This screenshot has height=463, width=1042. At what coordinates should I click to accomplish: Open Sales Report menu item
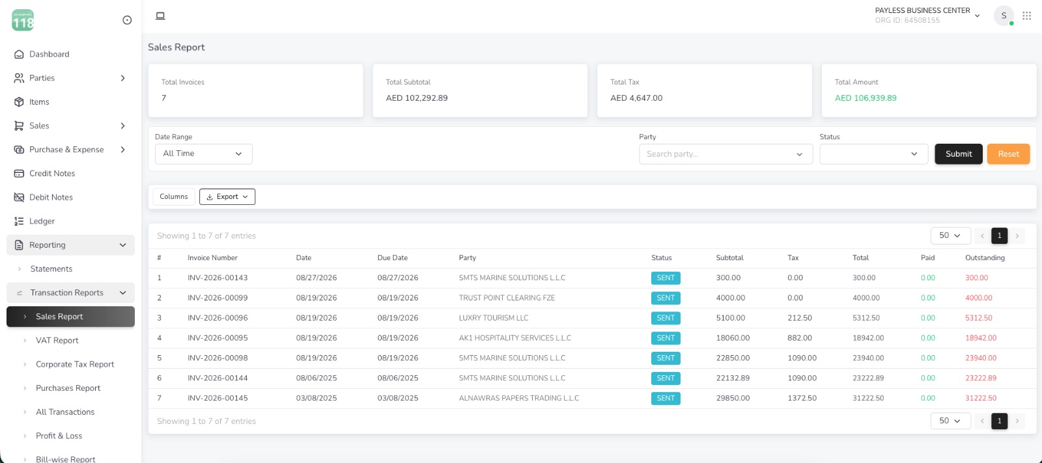tap(70, 317)
